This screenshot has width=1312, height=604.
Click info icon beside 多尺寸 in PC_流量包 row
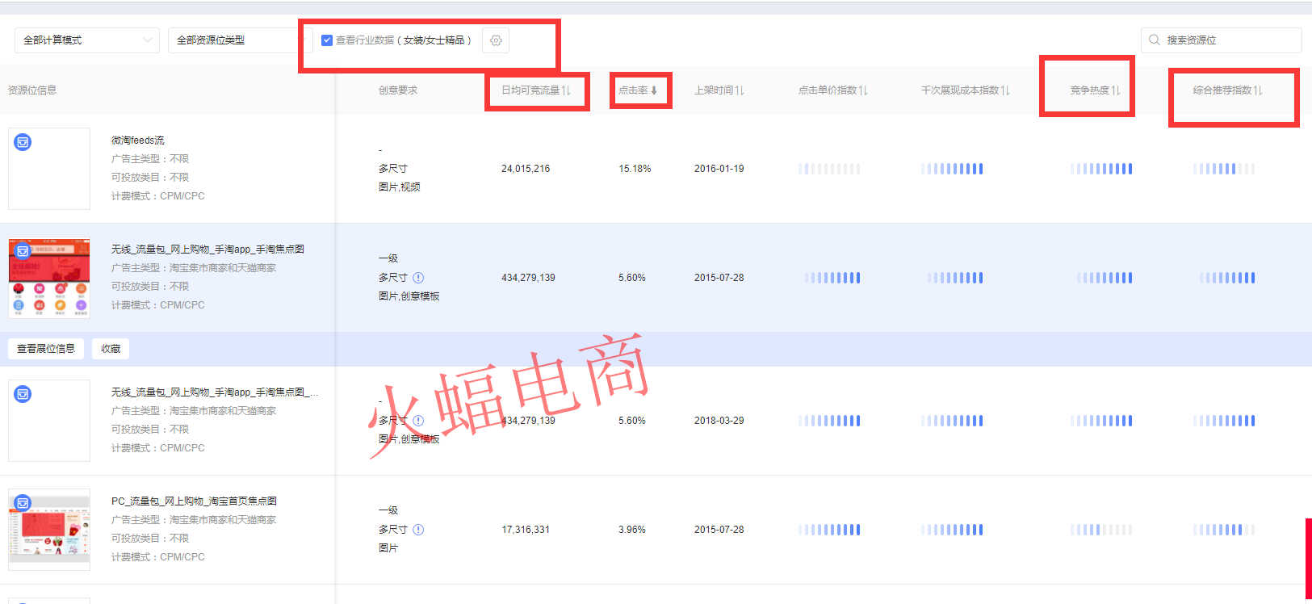(418, 530)
